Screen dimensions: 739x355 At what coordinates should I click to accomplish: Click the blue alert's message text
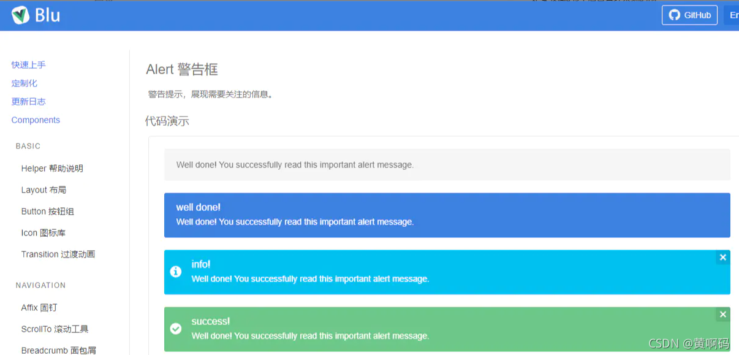(295, 222)
